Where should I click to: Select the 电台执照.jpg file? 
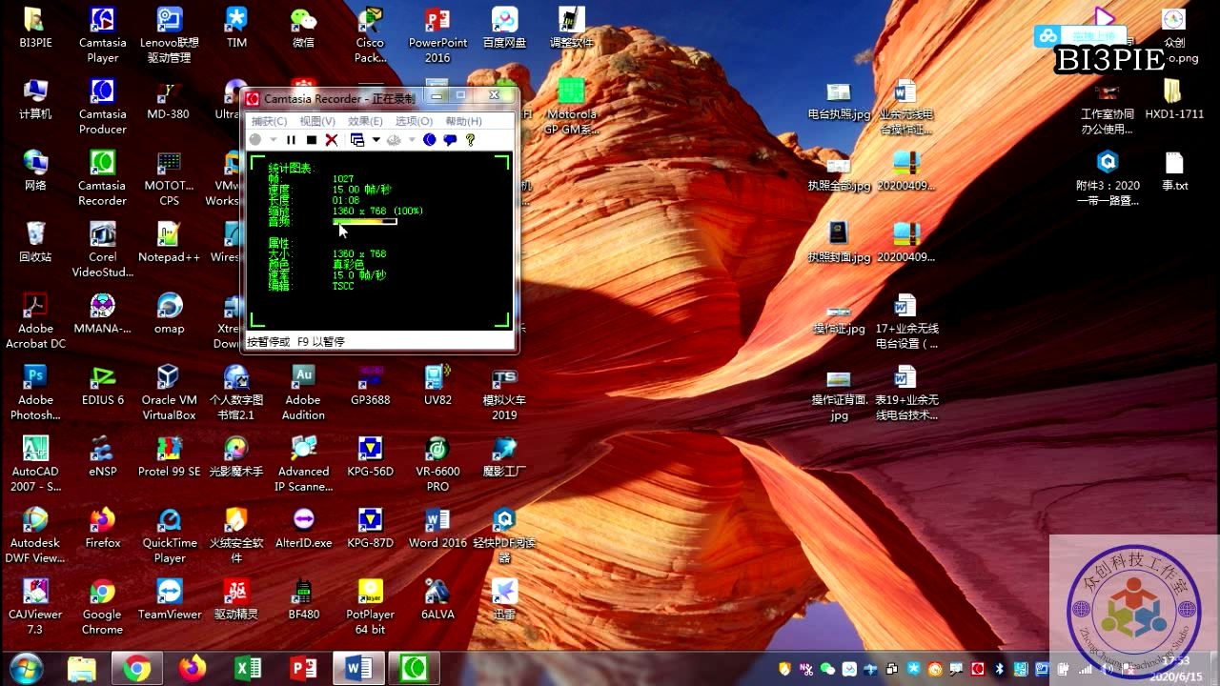tap(839, 99)
